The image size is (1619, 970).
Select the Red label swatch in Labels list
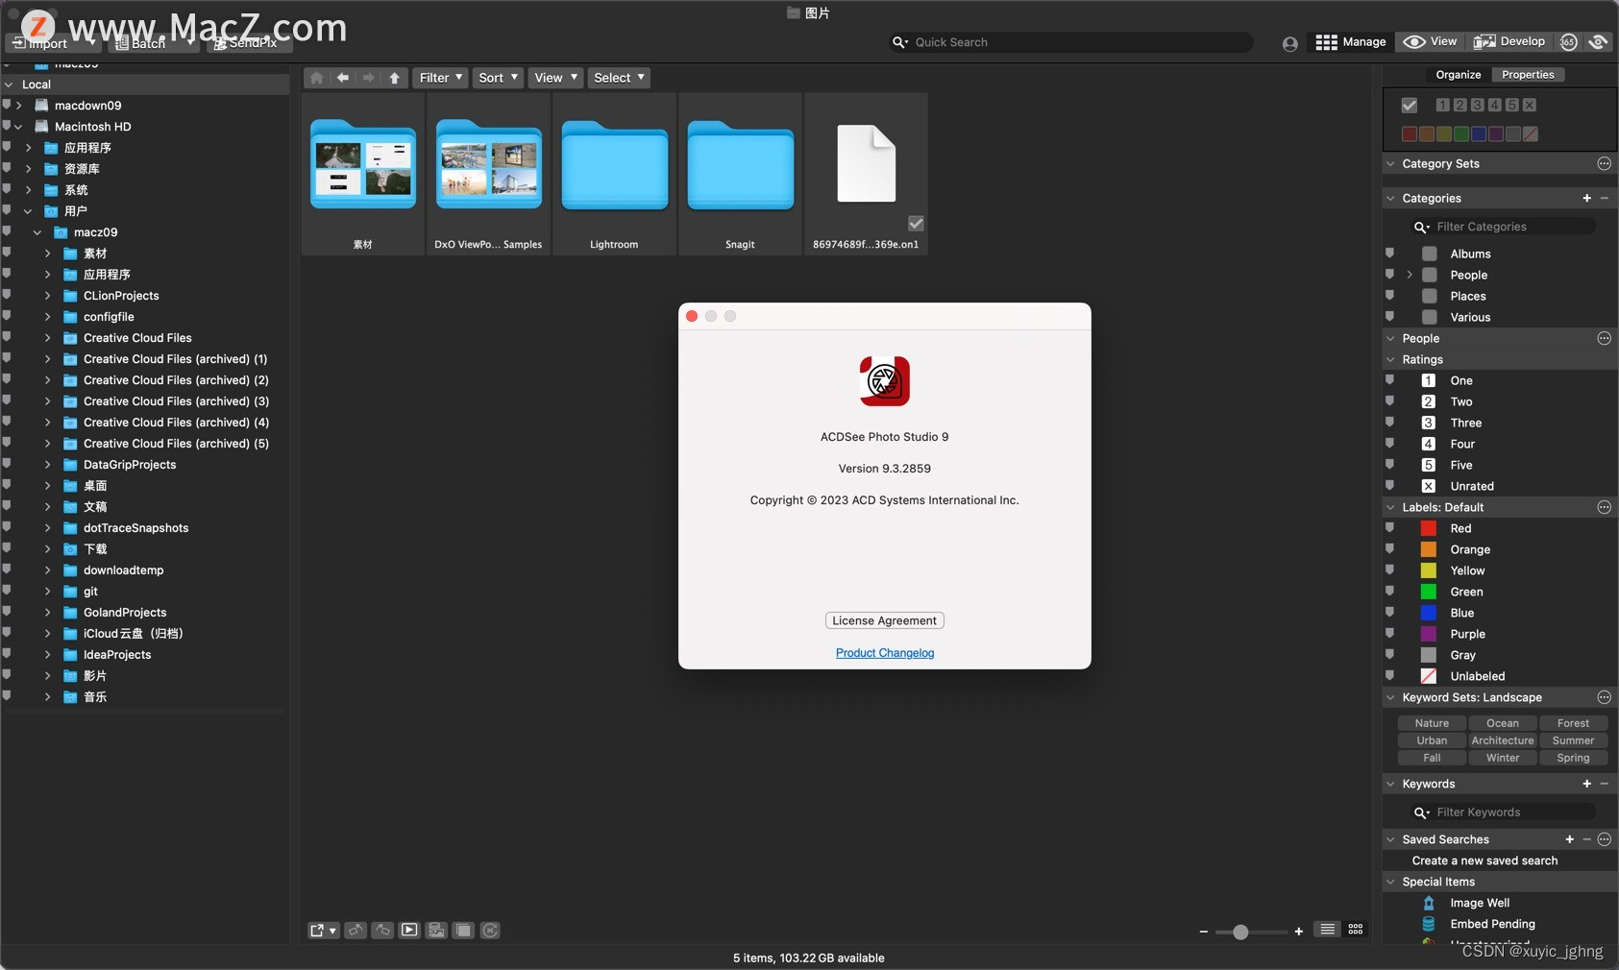point(1429,528)
